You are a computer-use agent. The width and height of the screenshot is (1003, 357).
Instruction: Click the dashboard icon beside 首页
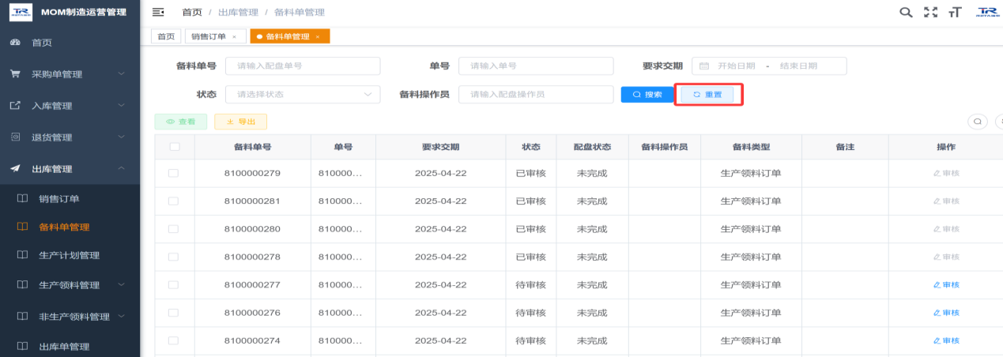point(15,43)
